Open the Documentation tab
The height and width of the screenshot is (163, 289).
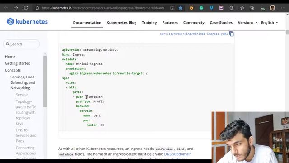pyautogui.click(x=87, y=23)
